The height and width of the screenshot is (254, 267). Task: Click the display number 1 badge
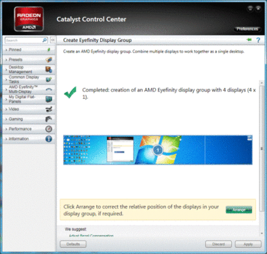pyautogui.click(x=158, y=150)
